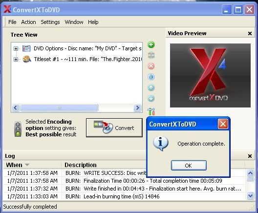Click timestamp "1/7/2011 1:33:03 AM"
The height and width of the screenshot is (213, 258).
click(x=32, y=196)
